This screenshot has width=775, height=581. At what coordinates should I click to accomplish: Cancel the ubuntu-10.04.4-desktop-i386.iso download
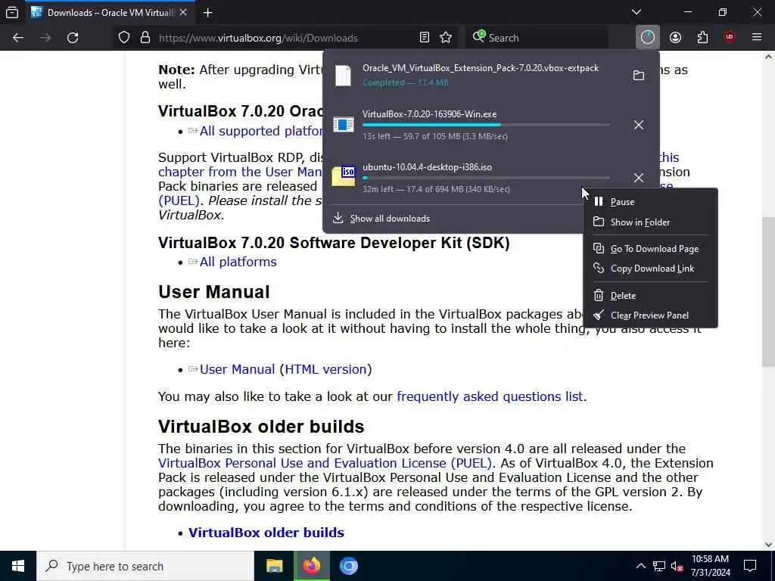click(x=639, y=178)
